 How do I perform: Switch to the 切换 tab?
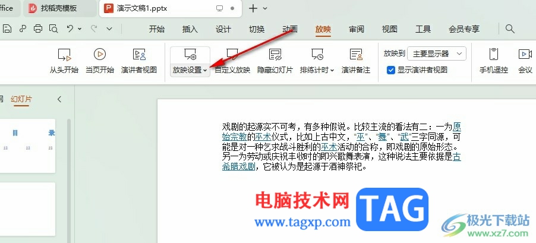point(257,29)
